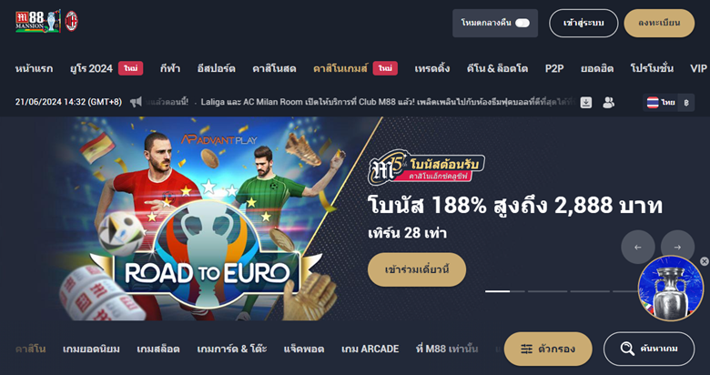Open the download app icon
This screenshot has height=375, width=710.
(586, 102)
